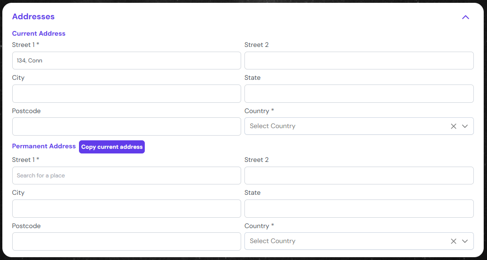The height and width of the screenshot is (260, 487).
Task: Clear the Permanent Address country selection
Action: tap(453, 241)
